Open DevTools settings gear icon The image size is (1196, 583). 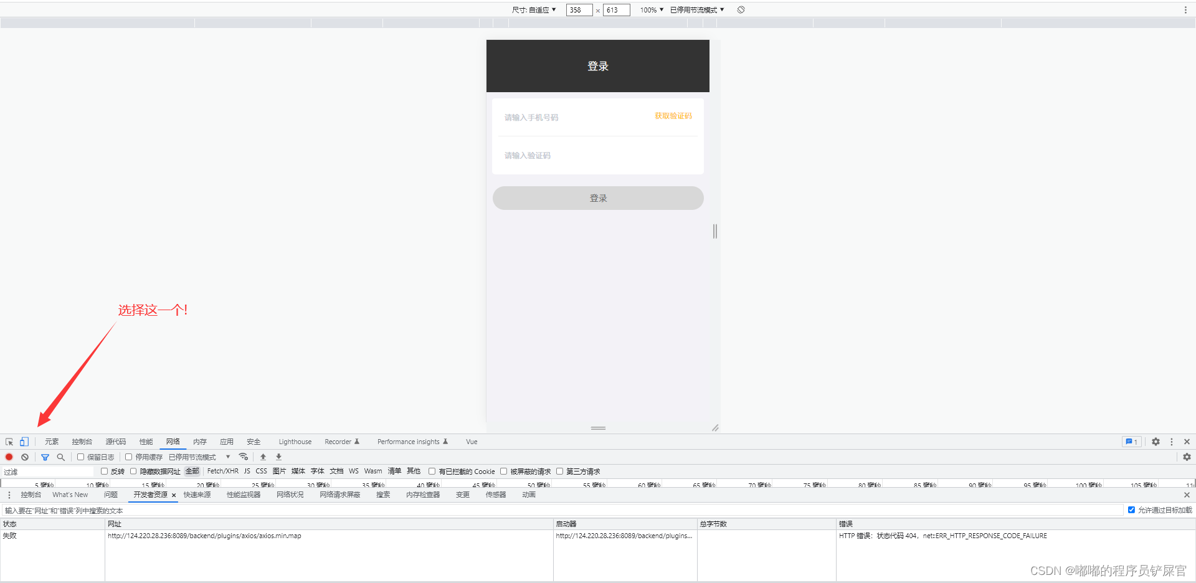click(x=1156, y=442)
